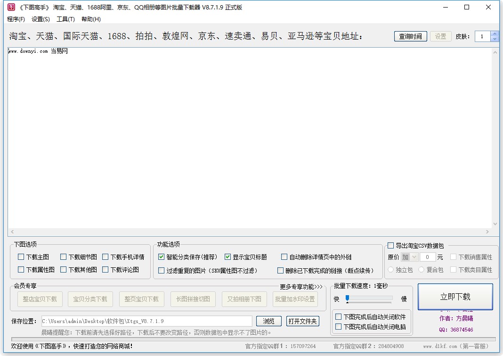Click the 又拍相册下图 album download button
503x356 pixels.
[244, 298]
